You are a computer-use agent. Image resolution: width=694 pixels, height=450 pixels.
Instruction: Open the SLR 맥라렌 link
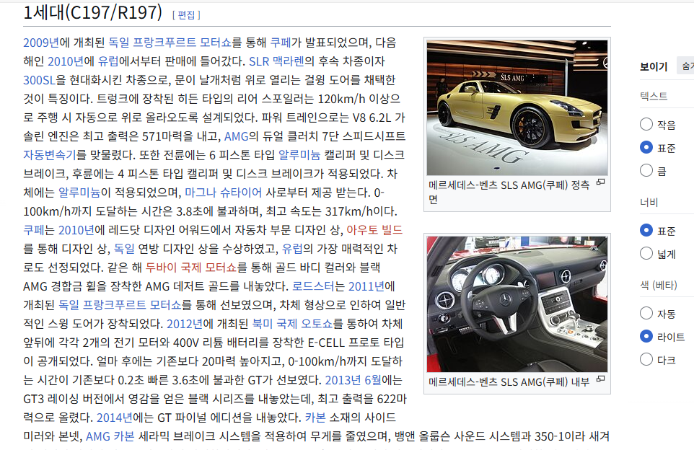(x=276, y=61)
